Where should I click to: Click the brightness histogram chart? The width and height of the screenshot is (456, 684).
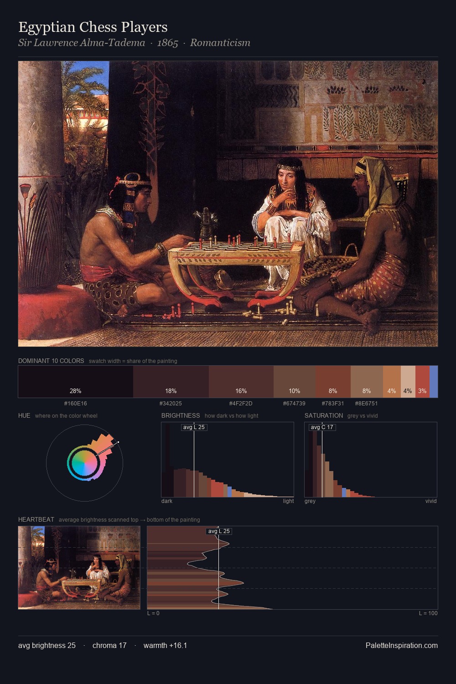click(228, 460)
